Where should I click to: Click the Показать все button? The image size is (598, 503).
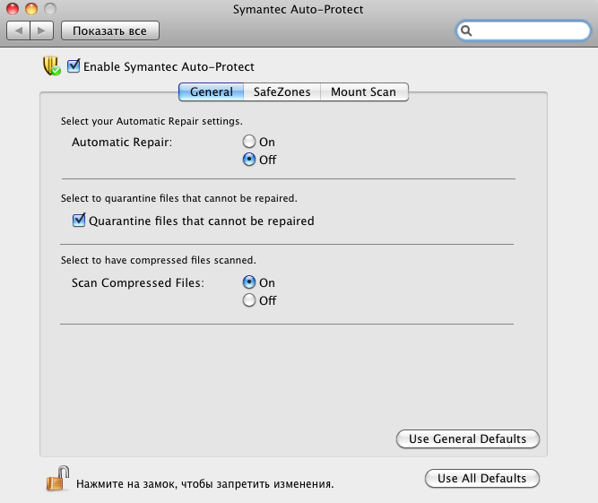pos(109,31)
